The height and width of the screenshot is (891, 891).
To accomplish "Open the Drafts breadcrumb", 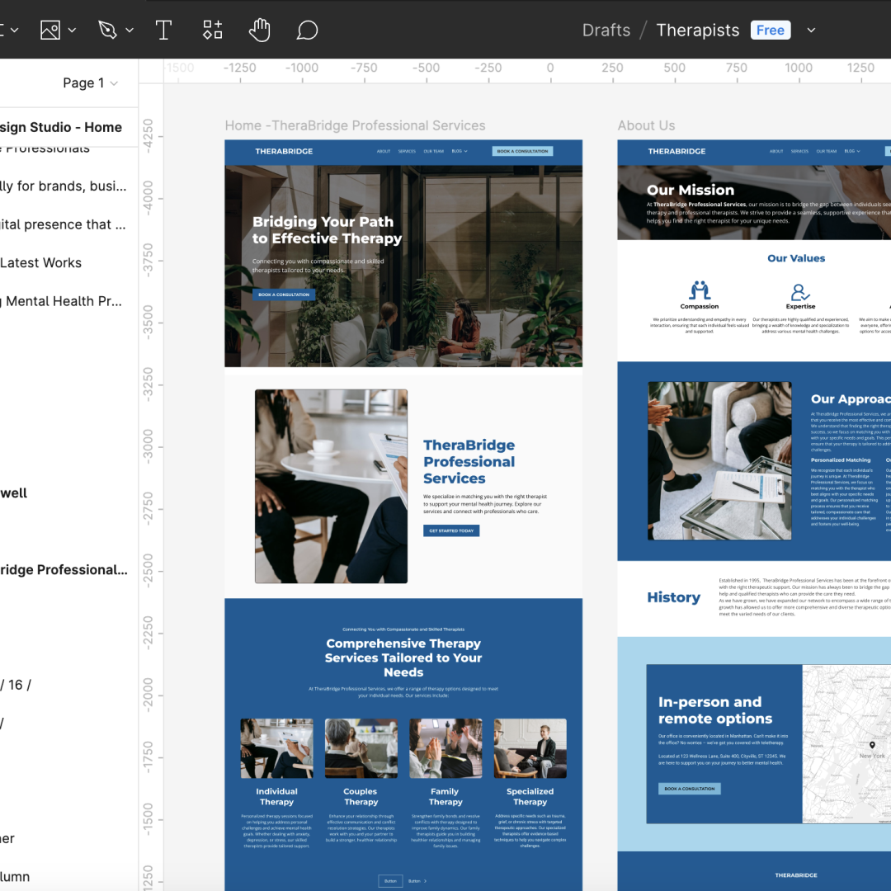I will pyautogui.click(x=606, y=31).
